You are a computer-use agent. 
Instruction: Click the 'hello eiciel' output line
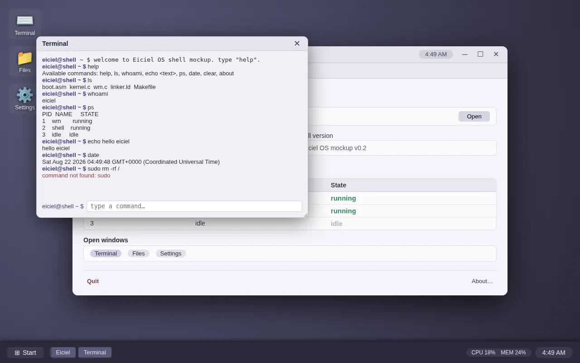[x=56, y=148]
